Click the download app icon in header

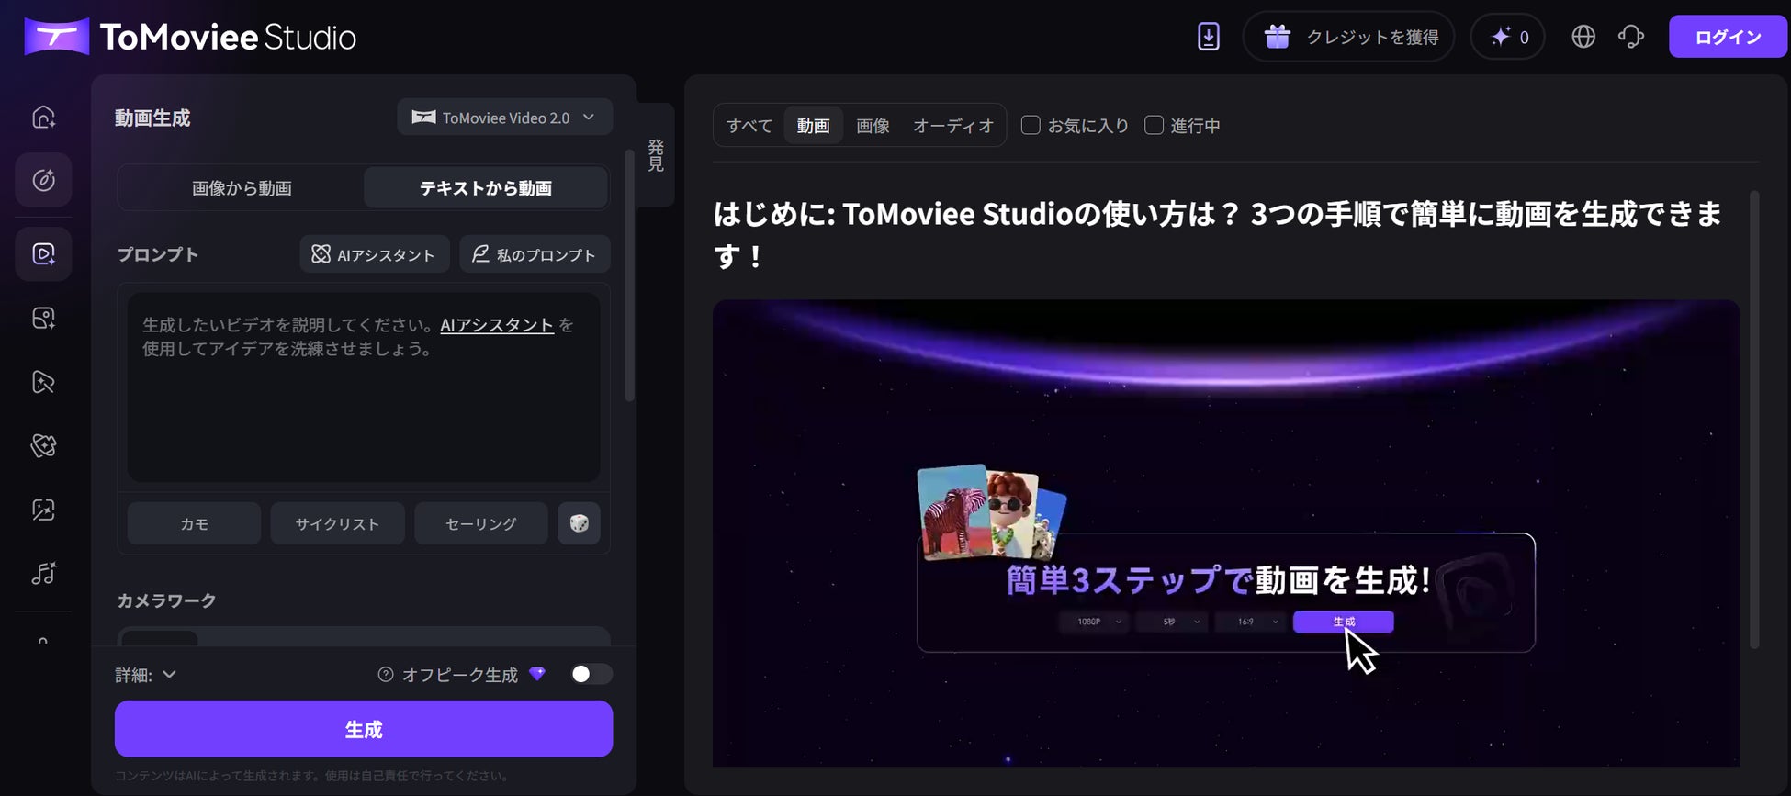(1209, 37)
